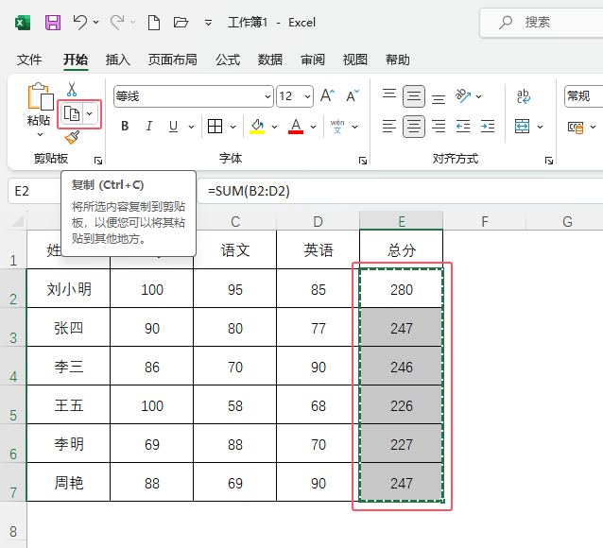The height and width of the screenshot is (548, 603).
Task: Toggle Top Align
Action: [x=389, y=95]
